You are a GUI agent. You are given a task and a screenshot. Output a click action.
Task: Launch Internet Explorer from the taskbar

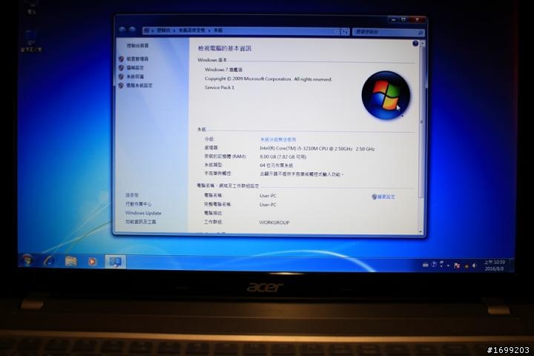(x=50, y=261)
